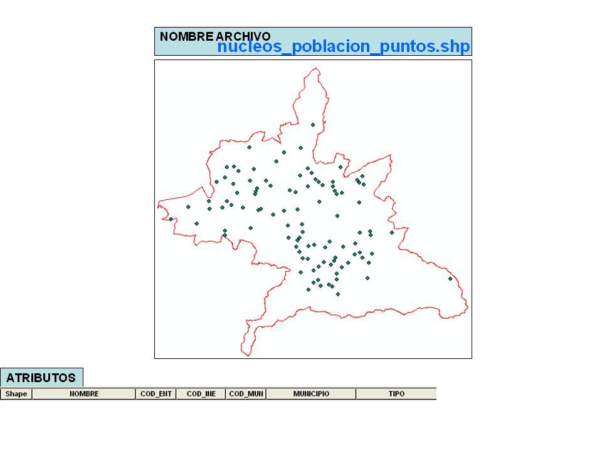Viewport: 602px width, 451px height.
Task: Click the COD_MUN column header
Action: [246, 394]
